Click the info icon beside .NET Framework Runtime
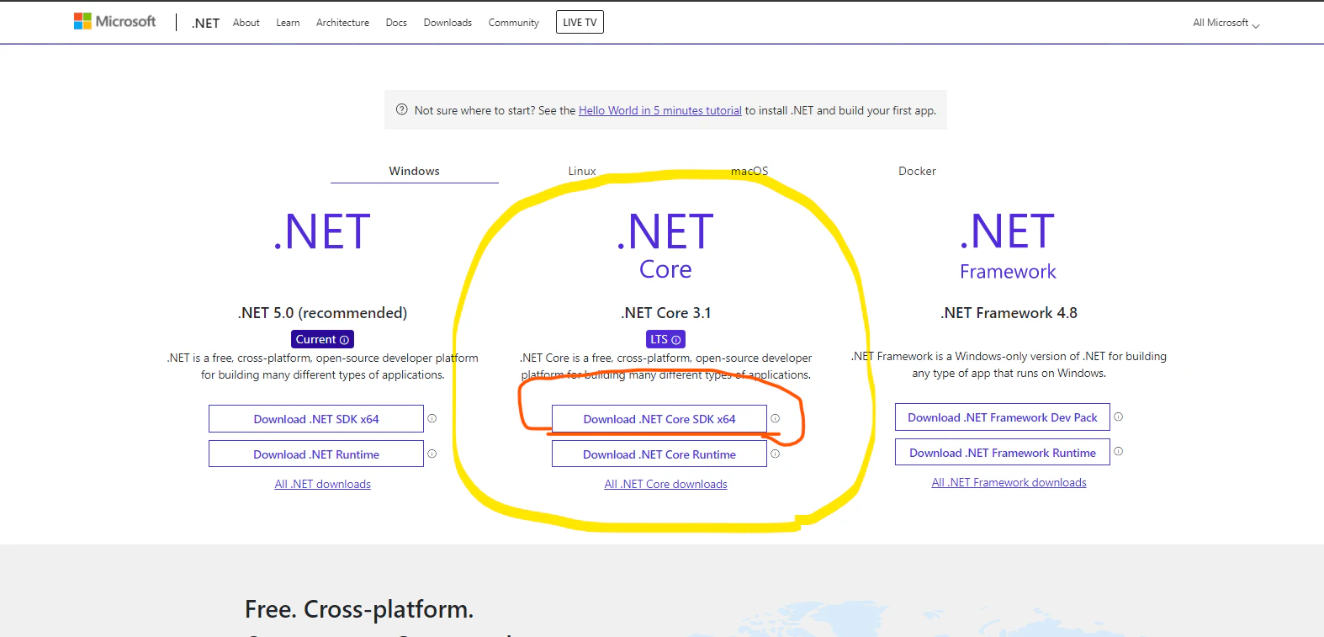 point(1118,452)
